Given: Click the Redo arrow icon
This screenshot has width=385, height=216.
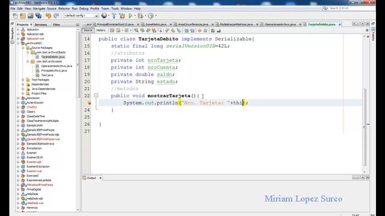Looking at the screenshot, I should (x=56, y=16).
